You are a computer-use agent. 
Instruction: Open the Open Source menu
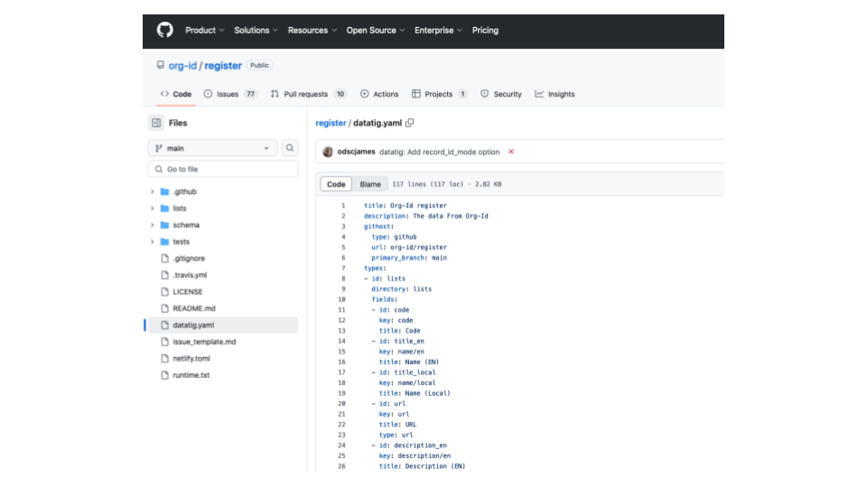(x=376, y=31)
